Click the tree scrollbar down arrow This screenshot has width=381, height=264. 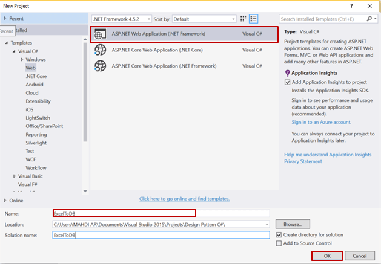[85, 192]
